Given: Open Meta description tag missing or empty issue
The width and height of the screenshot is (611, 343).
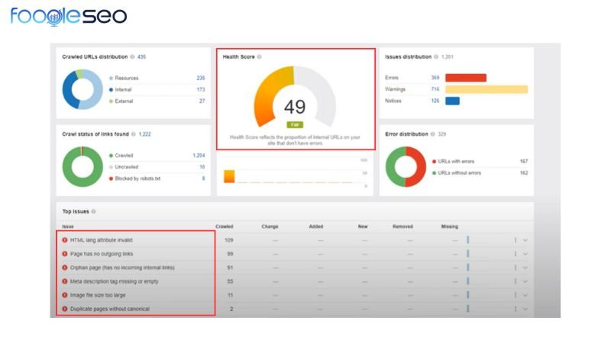Looking at the screenshot, I should coord(114,281).
